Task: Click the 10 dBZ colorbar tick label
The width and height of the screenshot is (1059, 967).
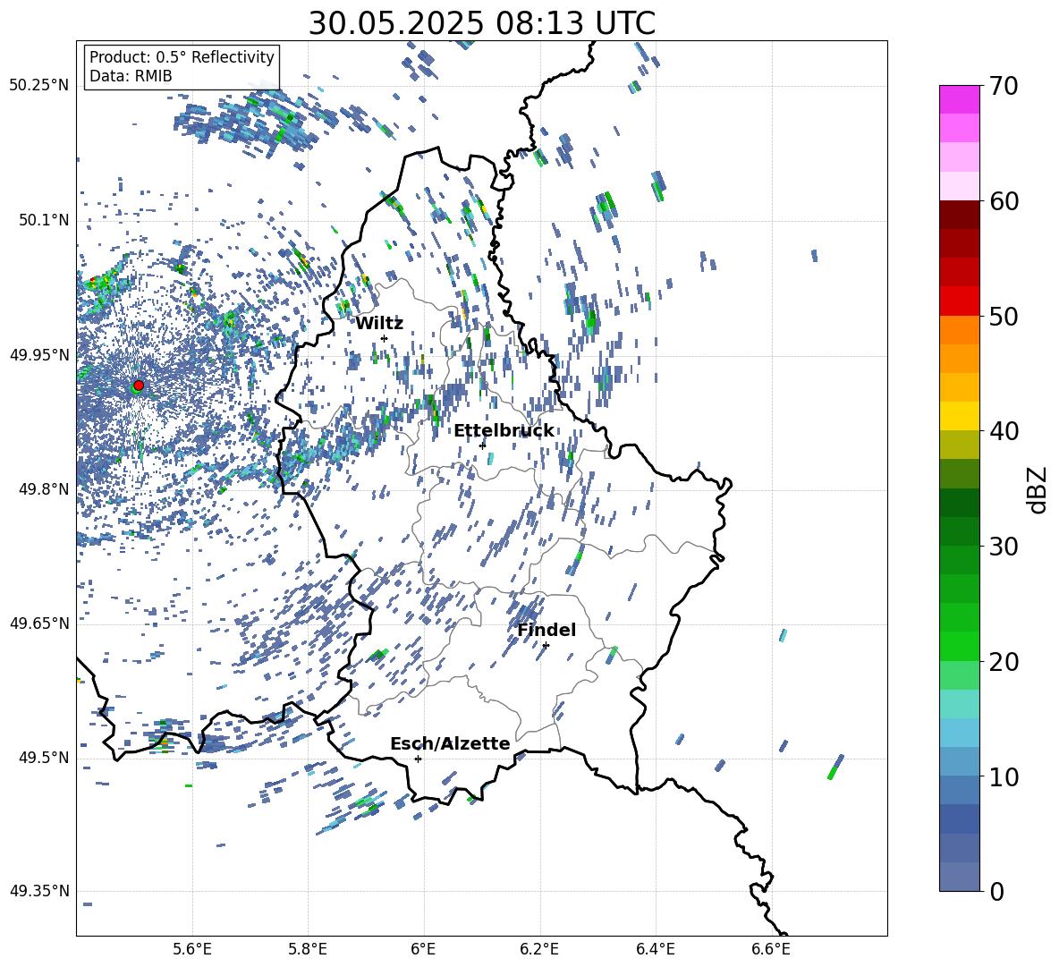Action: (1004, 776)
